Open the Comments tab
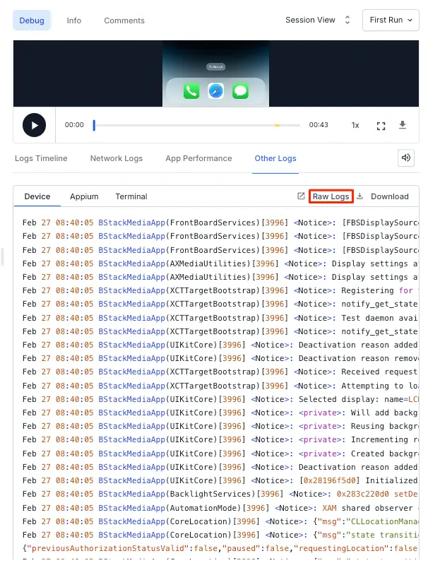428x568 pixels. [124, 20]
